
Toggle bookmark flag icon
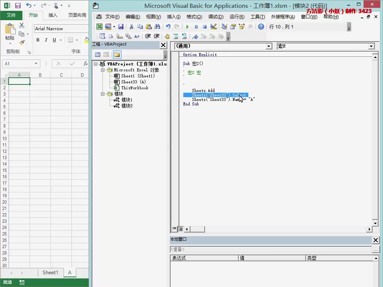tap(195, 36)
